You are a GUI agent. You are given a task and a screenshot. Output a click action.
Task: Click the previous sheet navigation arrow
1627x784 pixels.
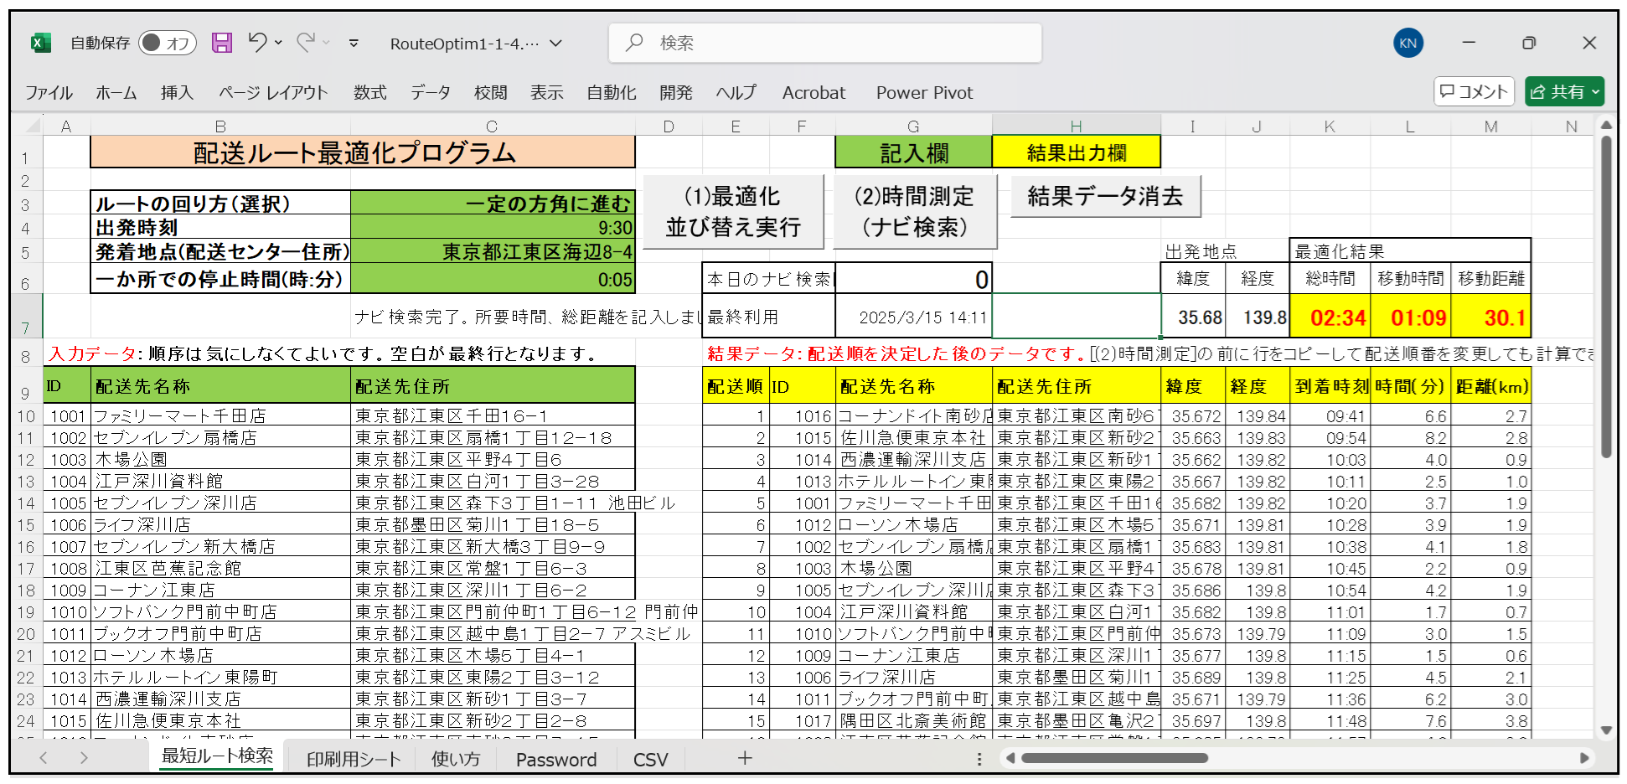44,758
